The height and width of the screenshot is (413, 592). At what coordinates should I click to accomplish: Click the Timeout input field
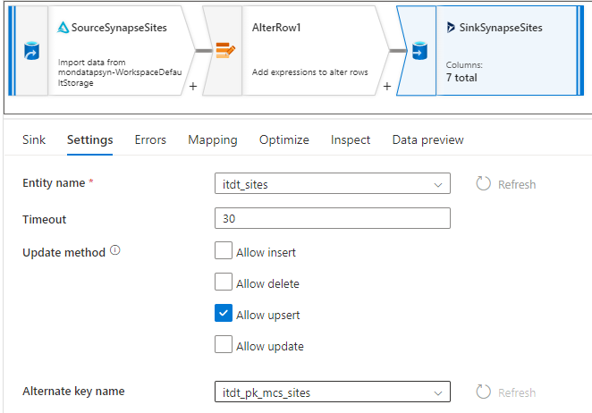click(x=332, y=219)
